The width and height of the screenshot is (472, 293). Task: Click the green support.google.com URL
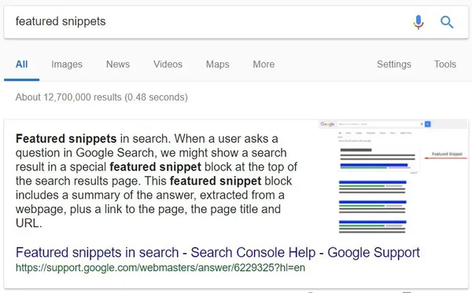(x=160, y=267)
